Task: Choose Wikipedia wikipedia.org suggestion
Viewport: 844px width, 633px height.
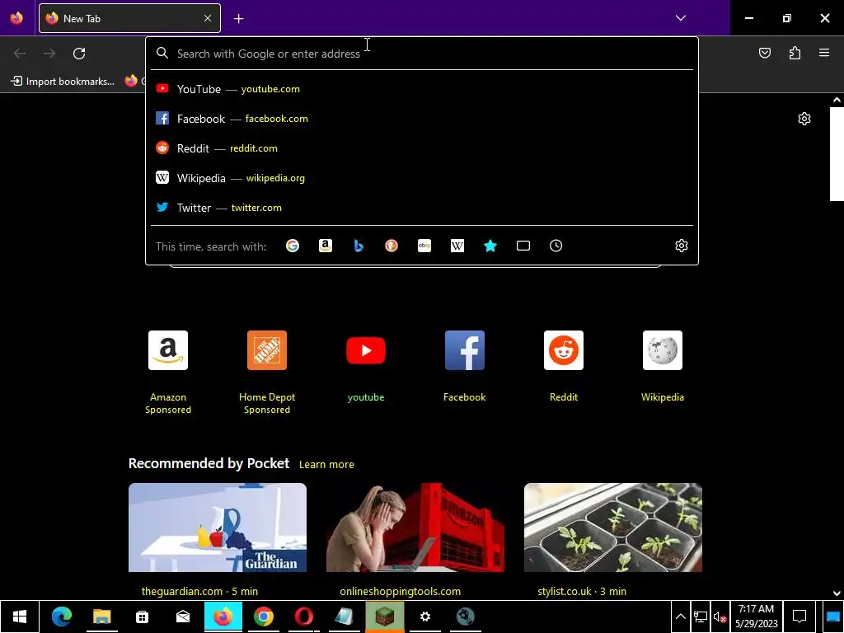Action: (x=421, y=178)
